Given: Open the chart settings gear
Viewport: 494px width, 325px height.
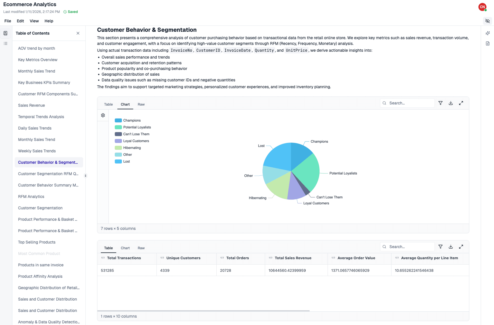Looking at the screenshot, I should (x=103, y=115).
